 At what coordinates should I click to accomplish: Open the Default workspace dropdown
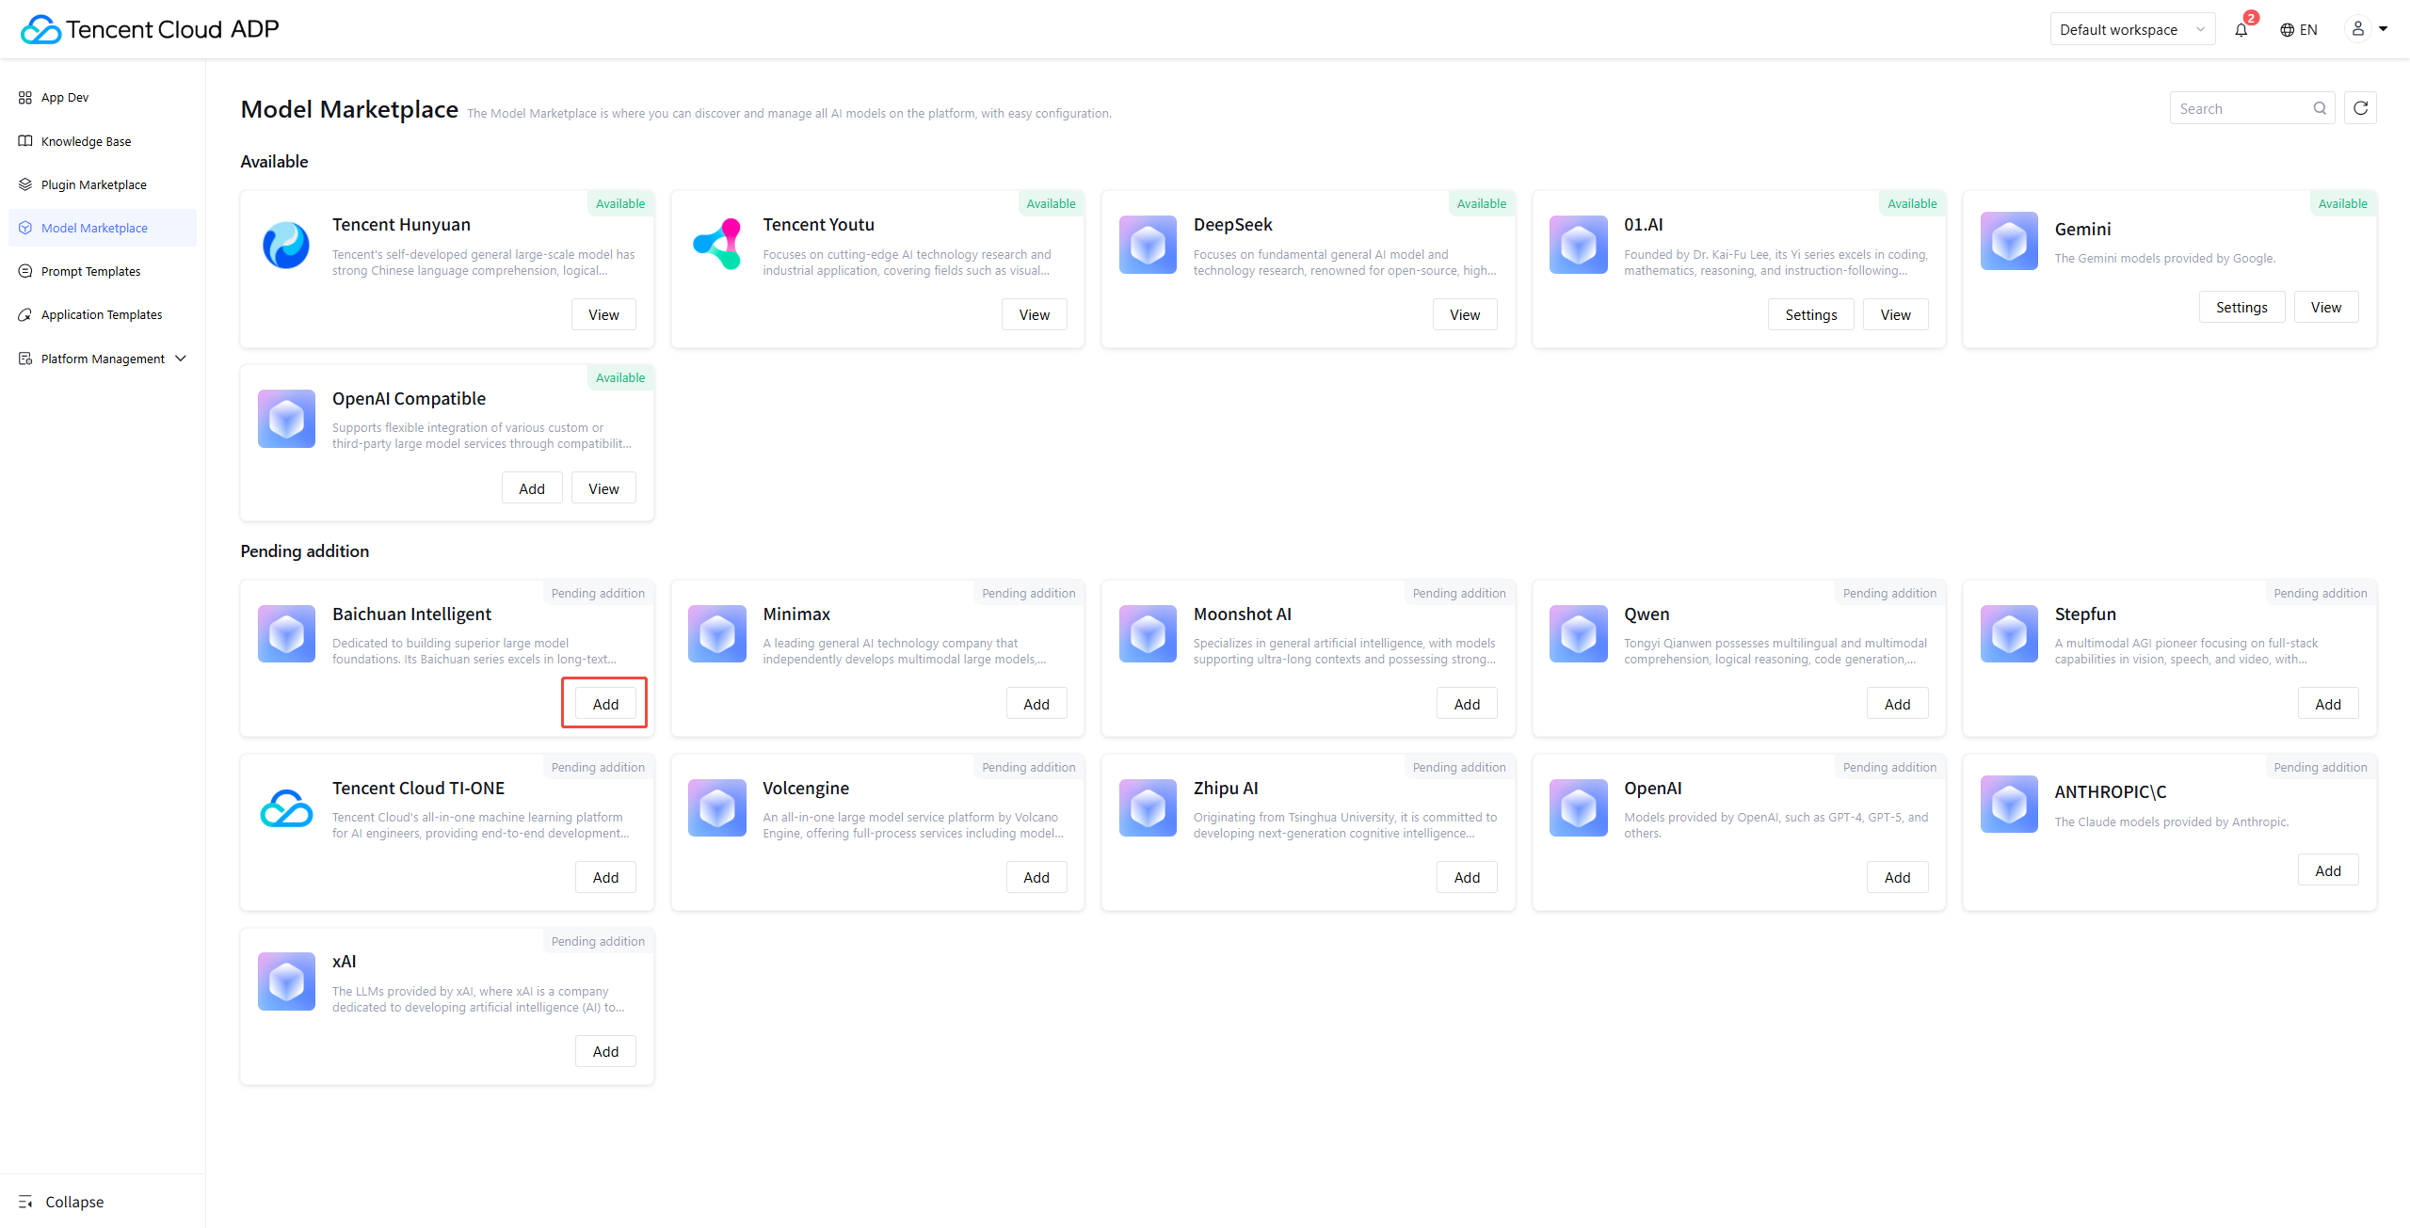[2131, 29]
